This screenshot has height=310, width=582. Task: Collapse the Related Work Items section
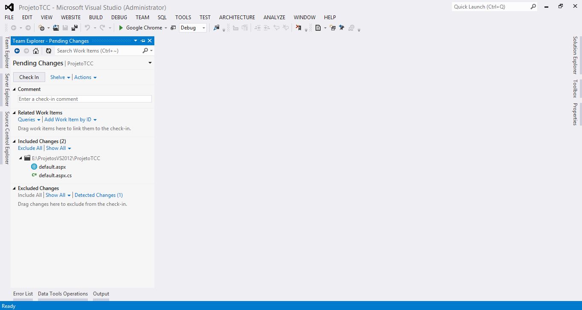[x=14, y=113]
